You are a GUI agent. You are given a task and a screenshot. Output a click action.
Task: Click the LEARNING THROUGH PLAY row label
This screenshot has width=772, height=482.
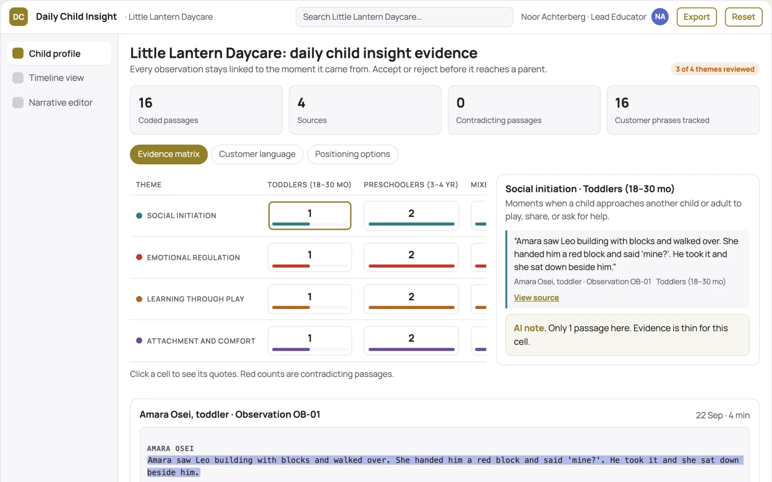[x=195, y=299]
